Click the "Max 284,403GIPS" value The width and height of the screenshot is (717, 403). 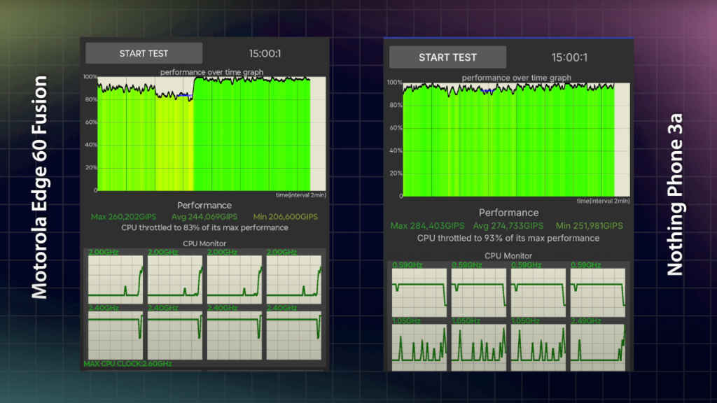click(427, 226)
